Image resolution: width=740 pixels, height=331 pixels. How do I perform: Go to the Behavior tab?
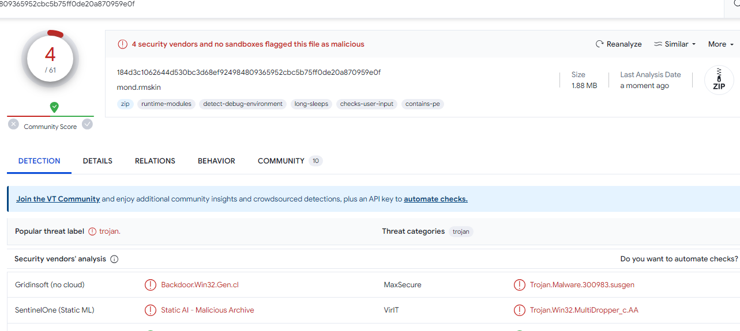pos(216,161)
